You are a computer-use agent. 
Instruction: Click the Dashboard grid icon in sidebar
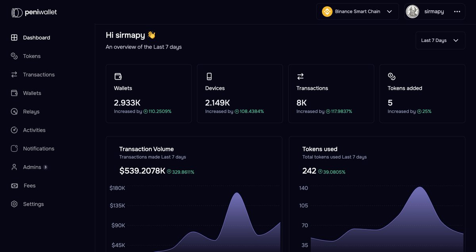[x=14, y=38]
